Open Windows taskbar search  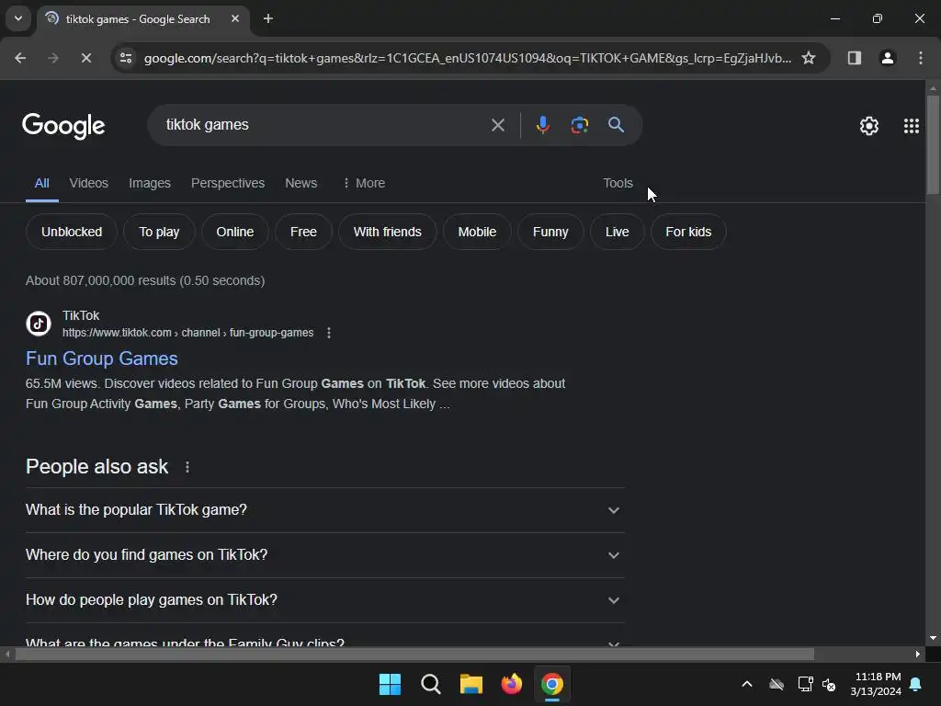point(430,684)
